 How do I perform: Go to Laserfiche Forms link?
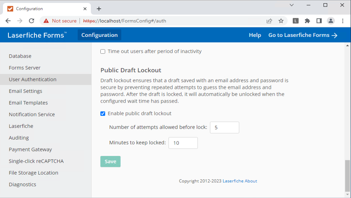303,35
